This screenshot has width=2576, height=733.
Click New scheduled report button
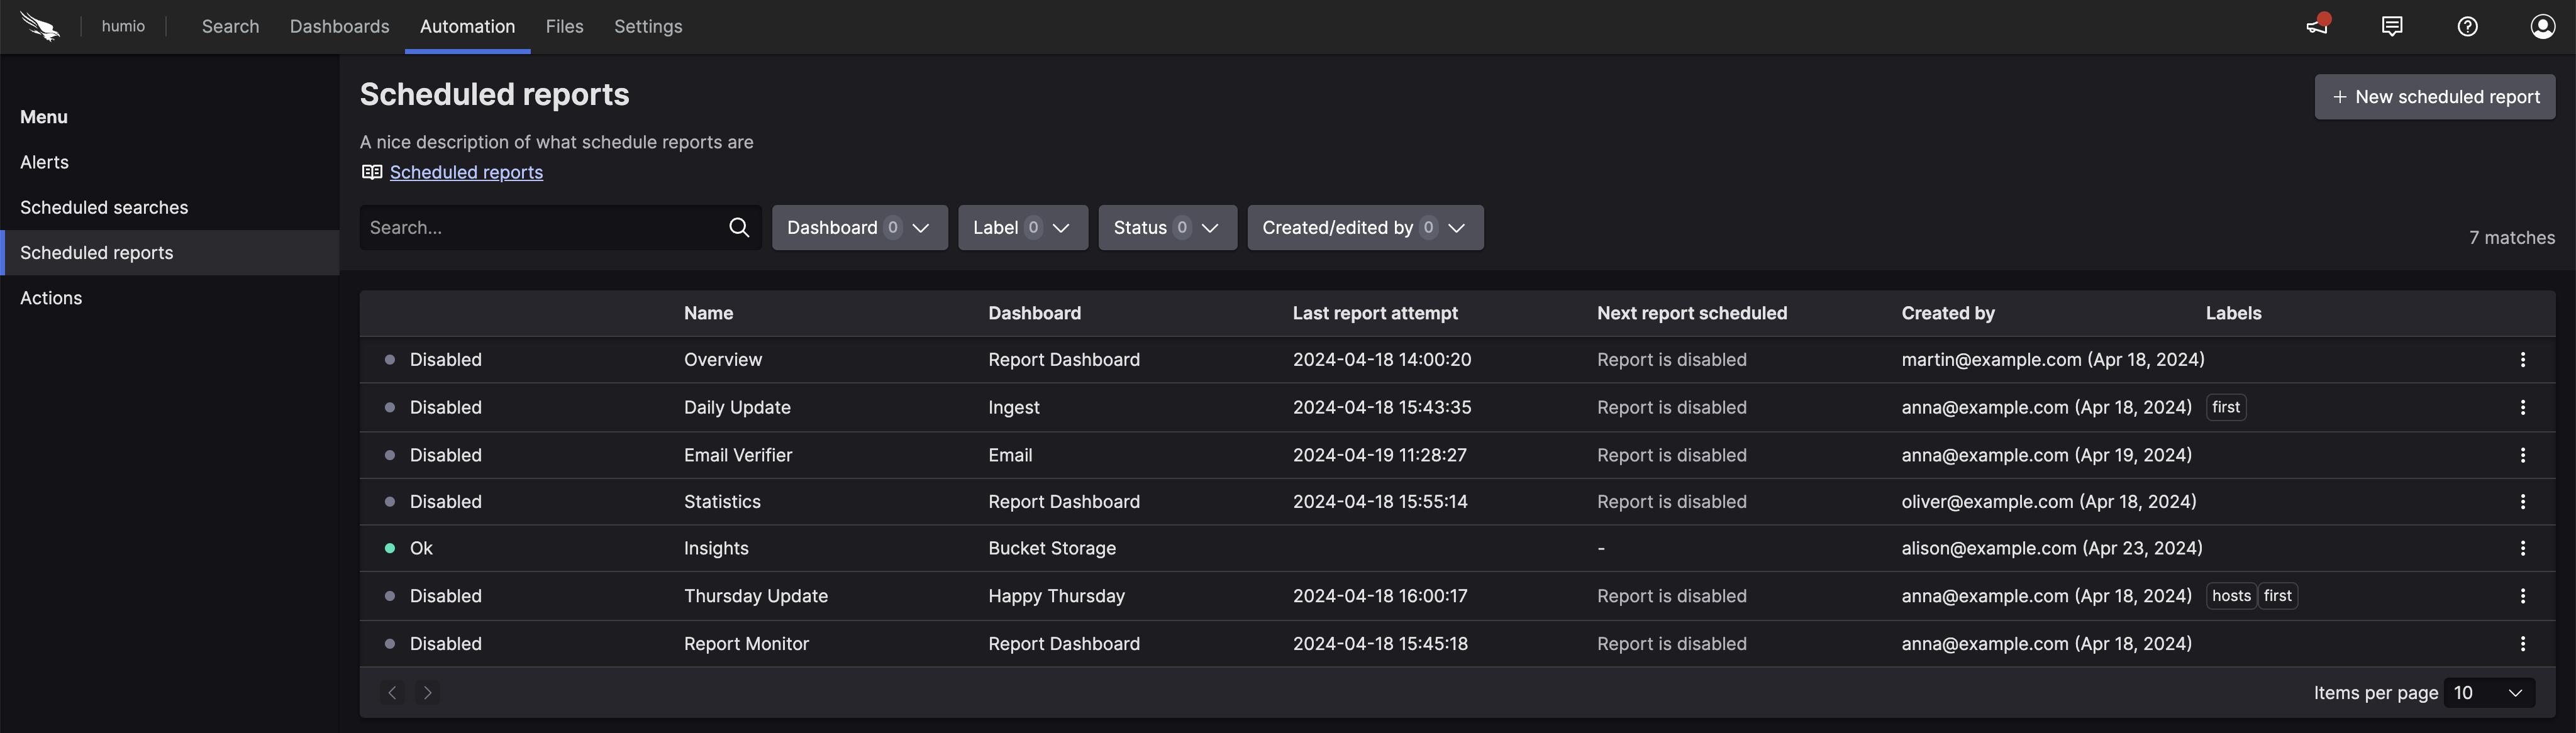pos(2434,97)
